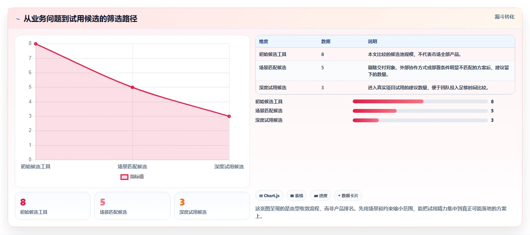Click the 深度试用候选 x-axis label
Viewport: 530px width, 235px height.
pyautogui.click(x=229, y=167)
